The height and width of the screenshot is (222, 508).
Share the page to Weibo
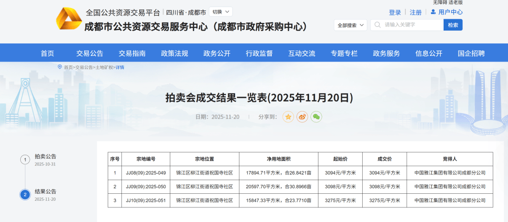pos(302,117)
